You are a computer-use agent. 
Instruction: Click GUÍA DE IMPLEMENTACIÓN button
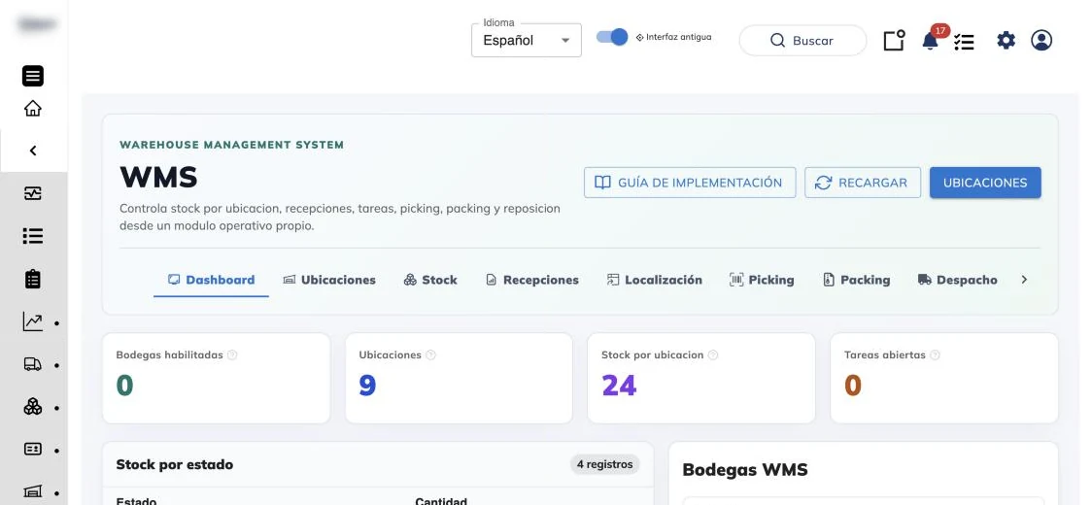pos(690,183)
